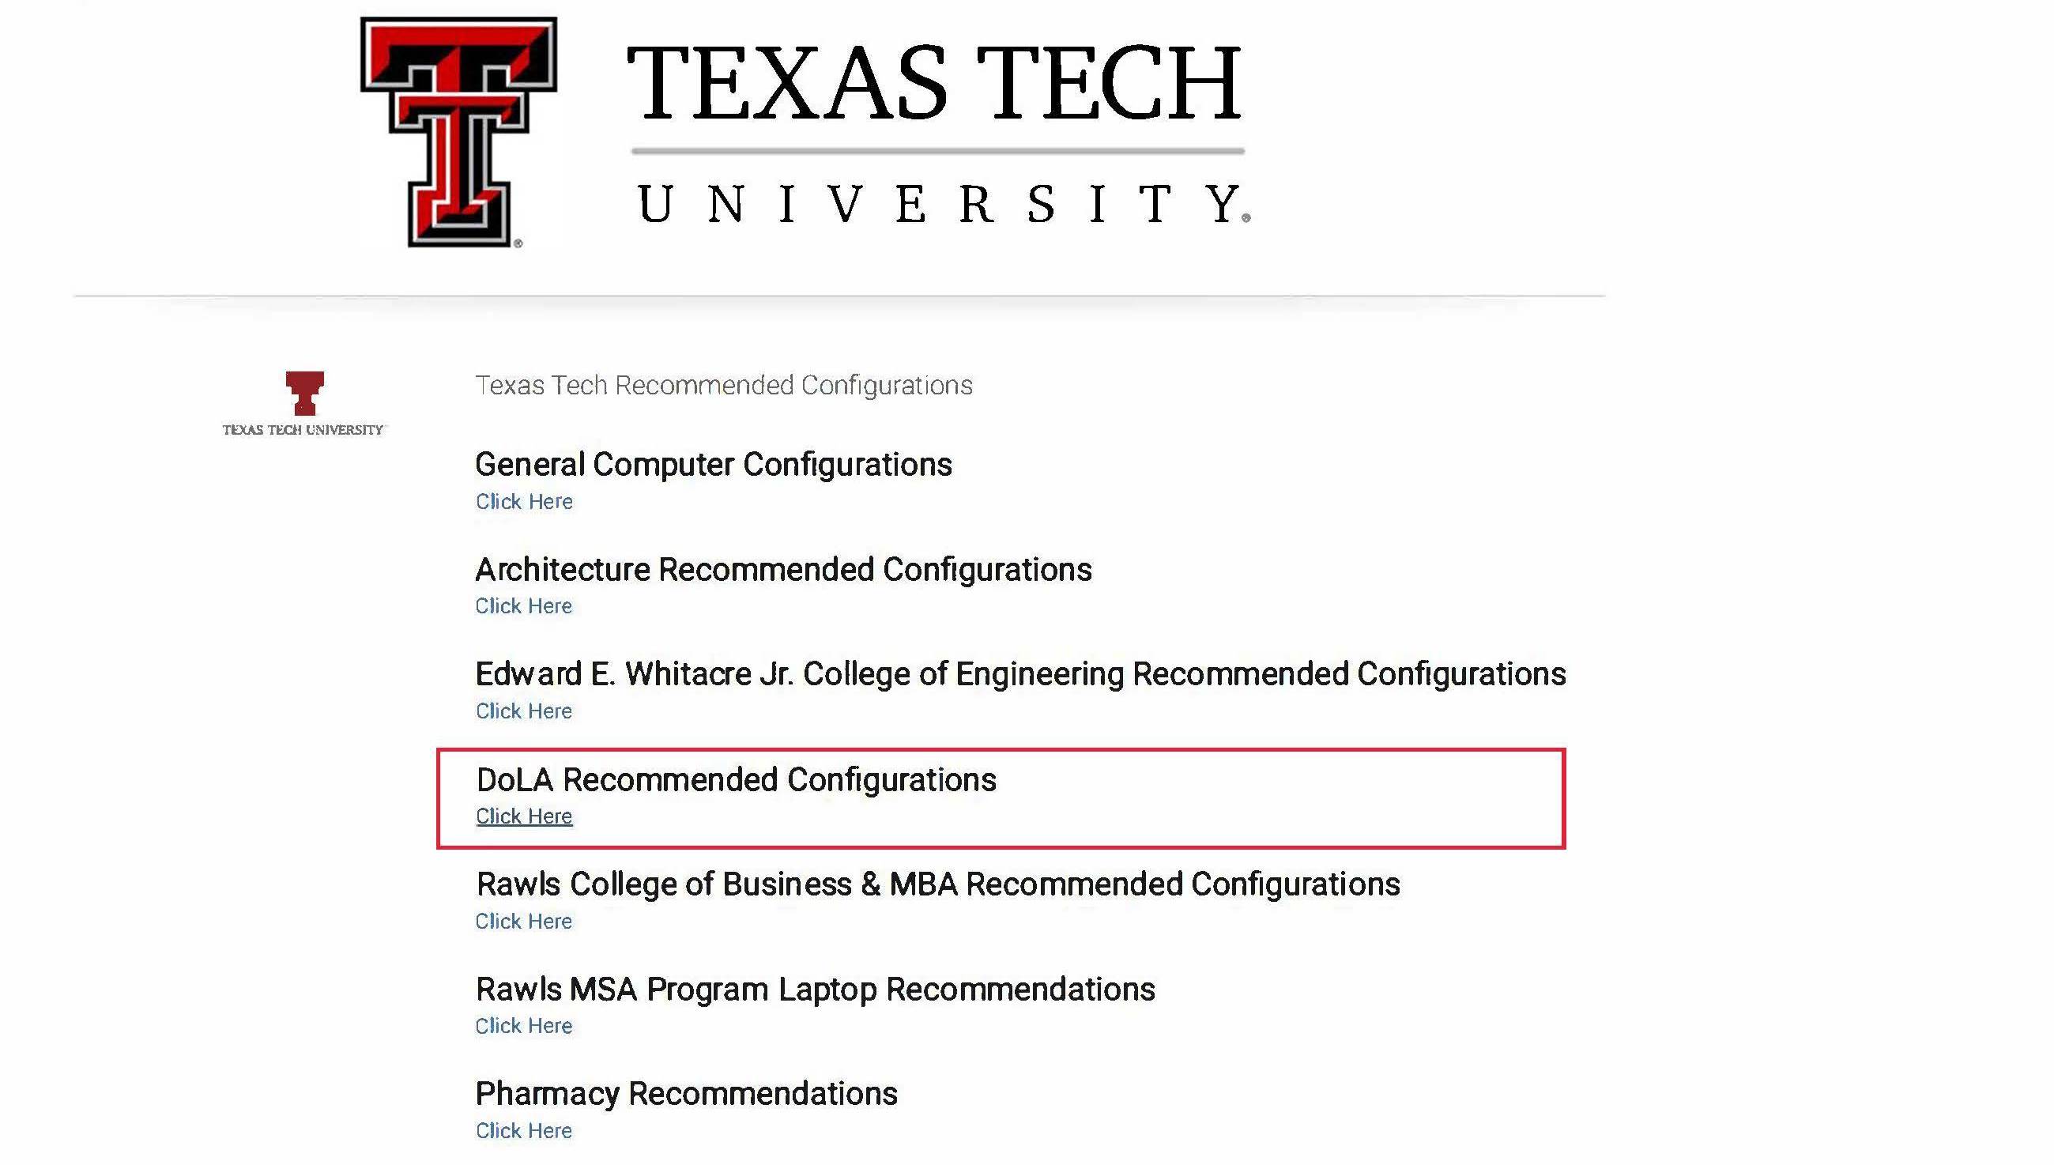
Task: Select the Pharmacy Recommendations heading
Action: pyautogui.click(x=686, y=1094)
